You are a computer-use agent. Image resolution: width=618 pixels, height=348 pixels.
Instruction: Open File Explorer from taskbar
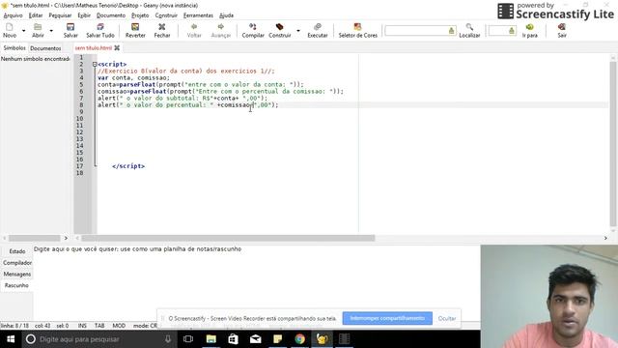pos(211,339)
